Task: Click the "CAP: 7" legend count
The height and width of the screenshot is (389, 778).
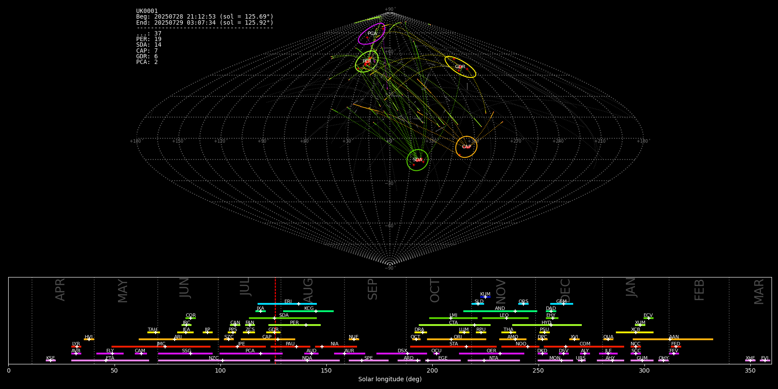Action: tap(147, 51)
